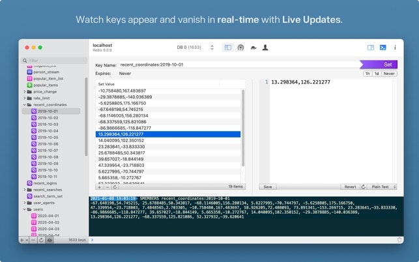Open the 2020-04-01 users key

point(48,216)
